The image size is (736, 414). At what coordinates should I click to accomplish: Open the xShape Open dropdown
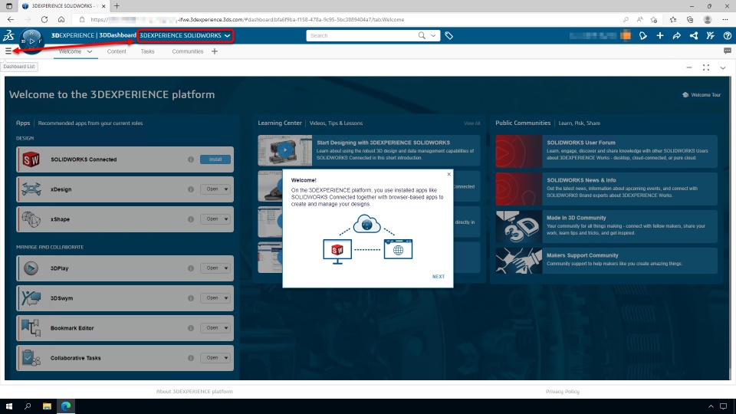pyautogui.click(x=226, y=219)
